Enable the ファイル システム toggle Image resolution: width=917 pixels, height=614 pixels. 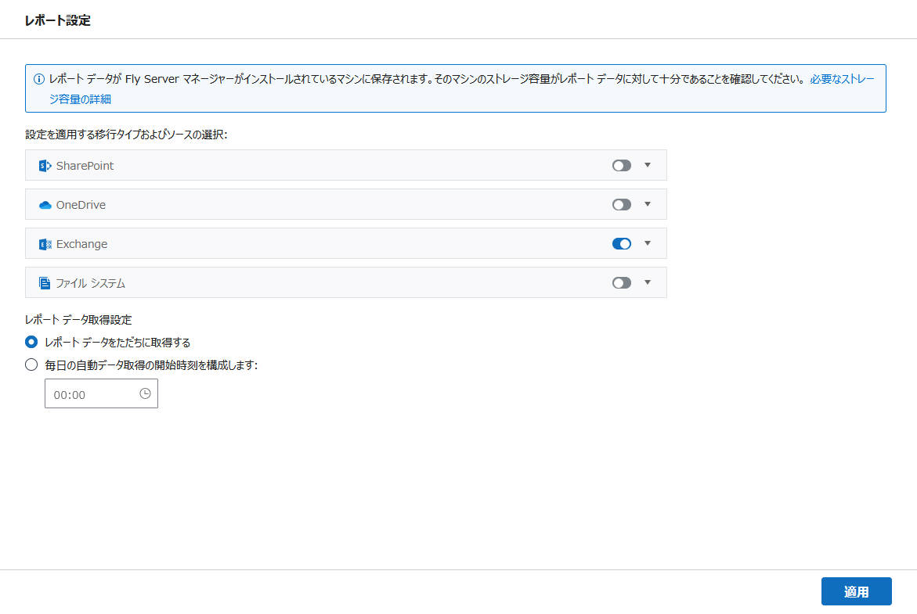coord(622,283)
